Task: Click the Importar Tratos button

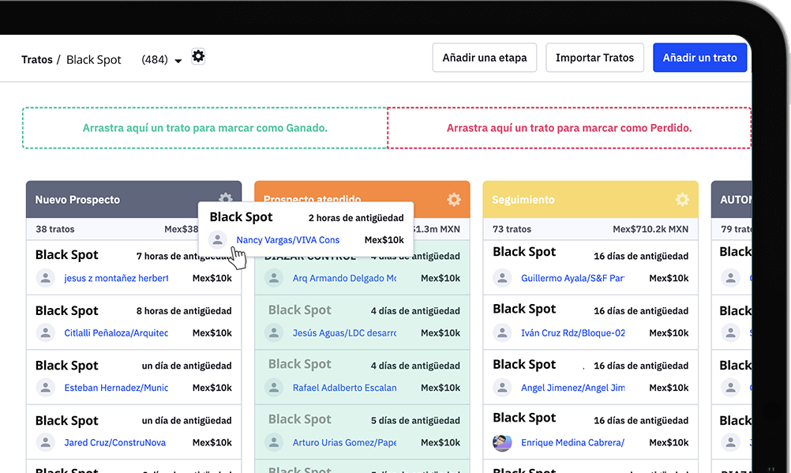Action: pyautogui.click(x=594, y=58)
